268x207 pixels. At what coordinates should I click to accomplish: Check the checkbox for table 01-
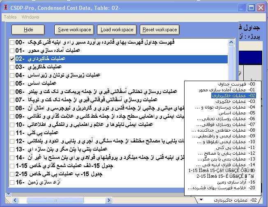12,51
